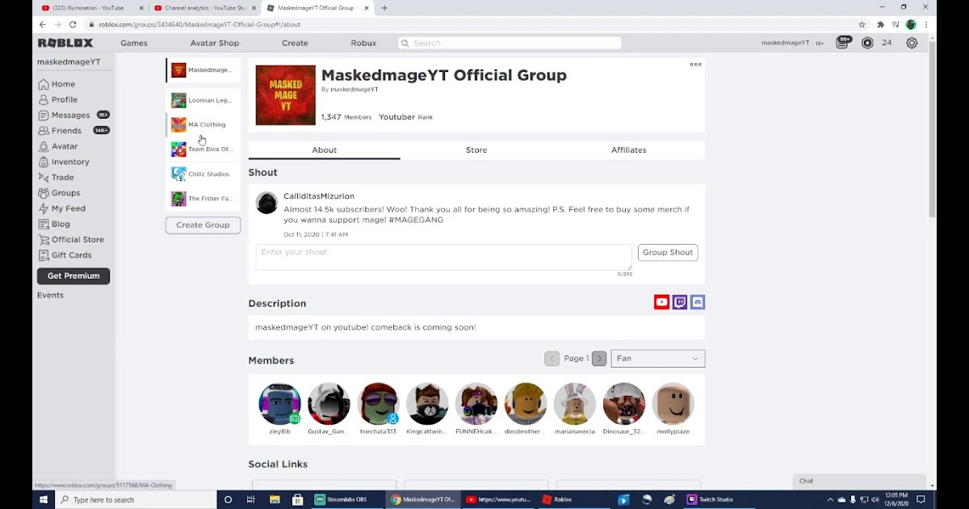Select Chillz Studios group in list

[x=203, y=174]
